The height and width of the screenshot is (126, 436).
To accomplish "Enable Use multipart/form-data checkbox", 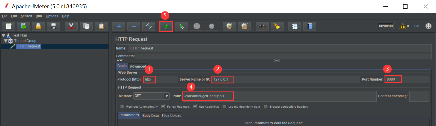I will (x=224, y=106).
